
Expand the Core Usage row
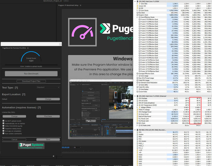(137, 76)
